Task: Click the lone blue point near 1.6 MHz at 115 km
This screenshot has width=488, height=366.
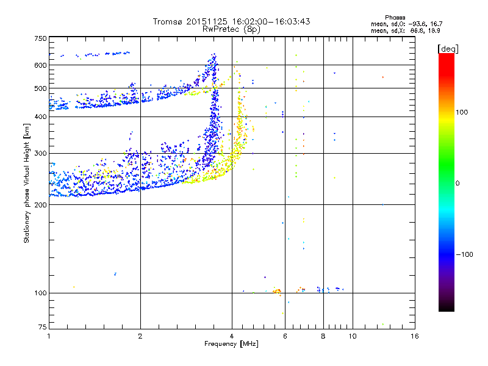Action: pos(115,274)
